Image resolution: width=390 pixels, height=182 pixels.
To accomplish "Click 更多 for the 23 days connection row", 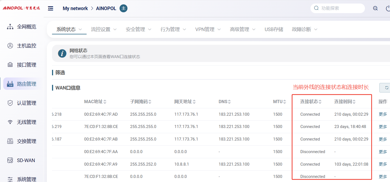I will tap(383, 127).
